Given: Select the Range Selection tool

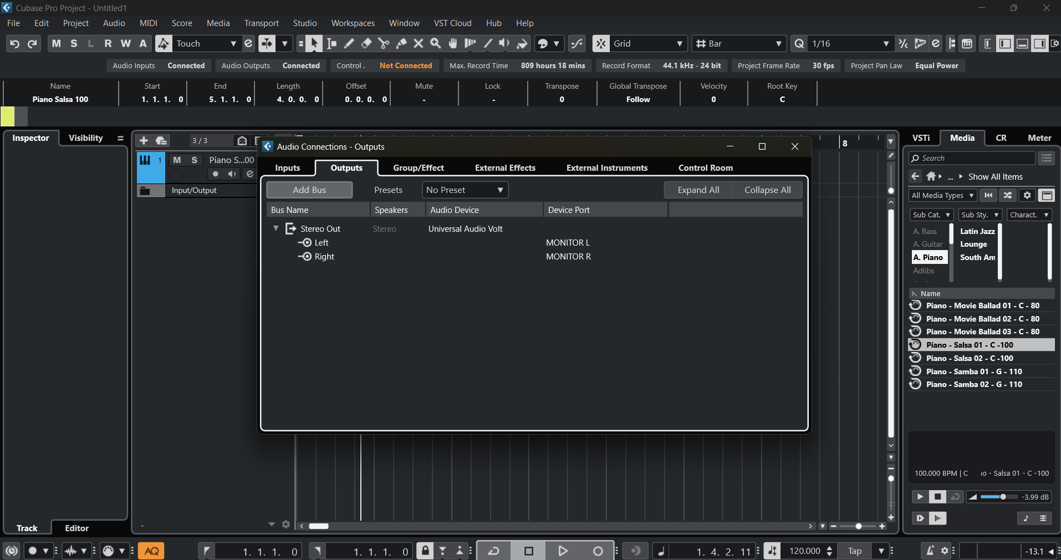Looking at the screenshot, I should tap(331, 44).
